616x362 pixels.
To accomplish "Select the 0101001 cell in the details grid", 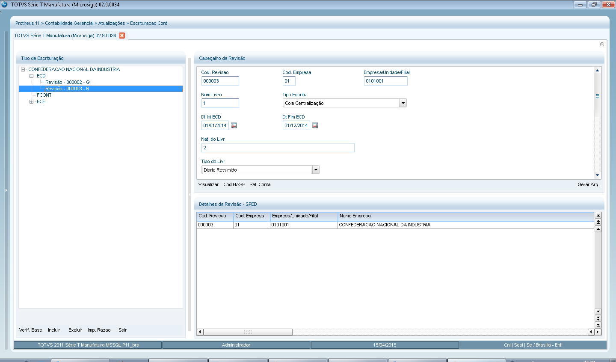I will [304, 225].
